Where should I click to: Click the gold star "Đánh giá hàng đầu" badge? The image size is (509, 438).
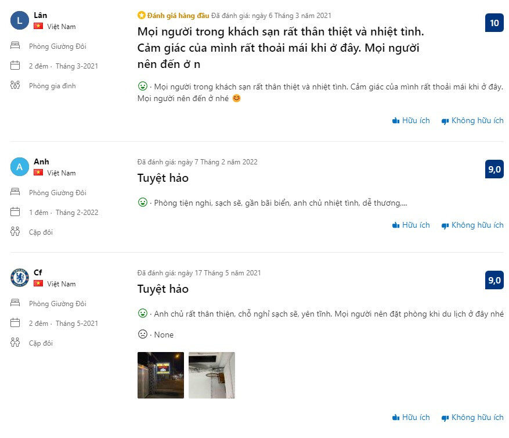pyautogui.click(x=142, y=15)
